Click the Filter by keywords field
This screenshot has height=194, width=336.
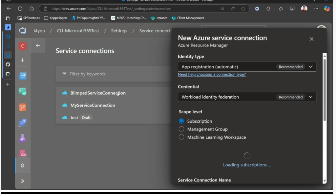pyautogui.click(x=114, y=74)
